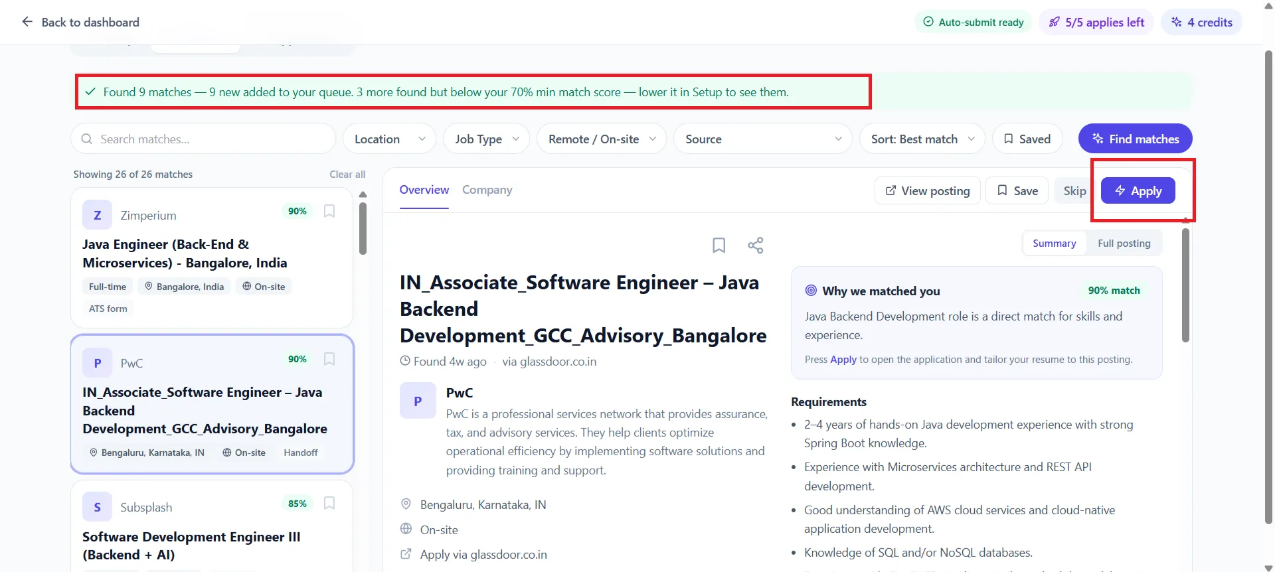Click the checkmark icon in Found 9 matches banner
The height and width of the screenshot is (572, 1275).
[90, 92]
